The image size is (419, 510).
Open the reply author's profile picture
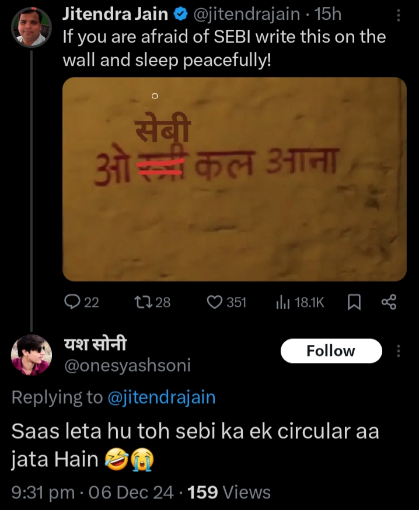click(32, 355)
